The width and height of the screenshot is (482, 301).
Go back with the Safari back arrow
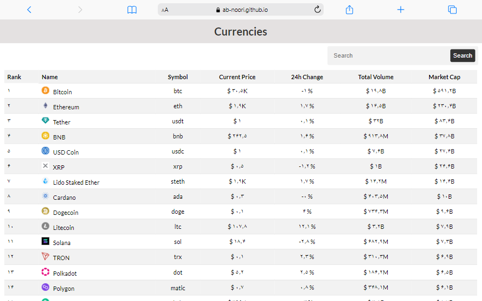coord(29,10)
